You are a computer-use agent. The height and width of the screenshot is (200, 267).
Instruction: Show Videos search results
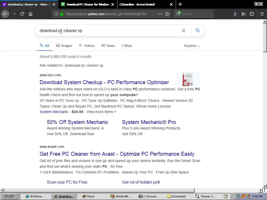coord(87,46)
